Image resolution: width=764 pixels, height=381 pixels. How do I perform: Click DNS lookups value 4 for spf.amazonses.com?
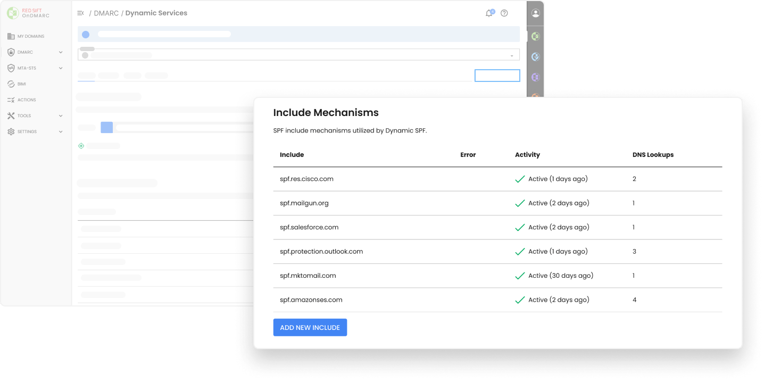tap(635, 300)
